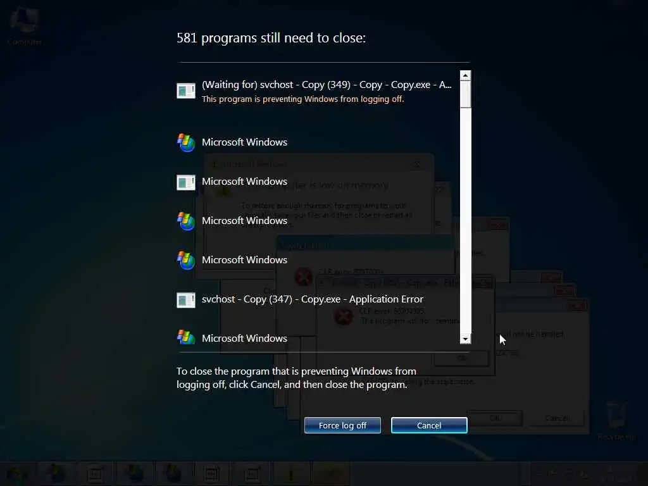Click the program list scrollbar down arrow

pyautogui.click(x=465, y=339)
